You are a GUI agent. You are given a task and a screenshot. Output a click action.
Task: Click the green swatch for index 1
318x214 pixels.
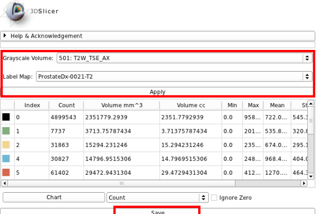pos(6,131)
